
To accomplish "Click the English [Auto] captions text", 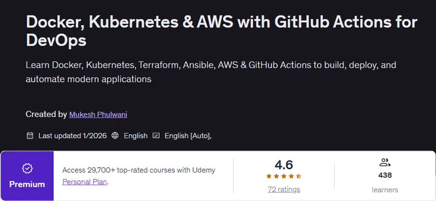I will click(x=188, y=136).
